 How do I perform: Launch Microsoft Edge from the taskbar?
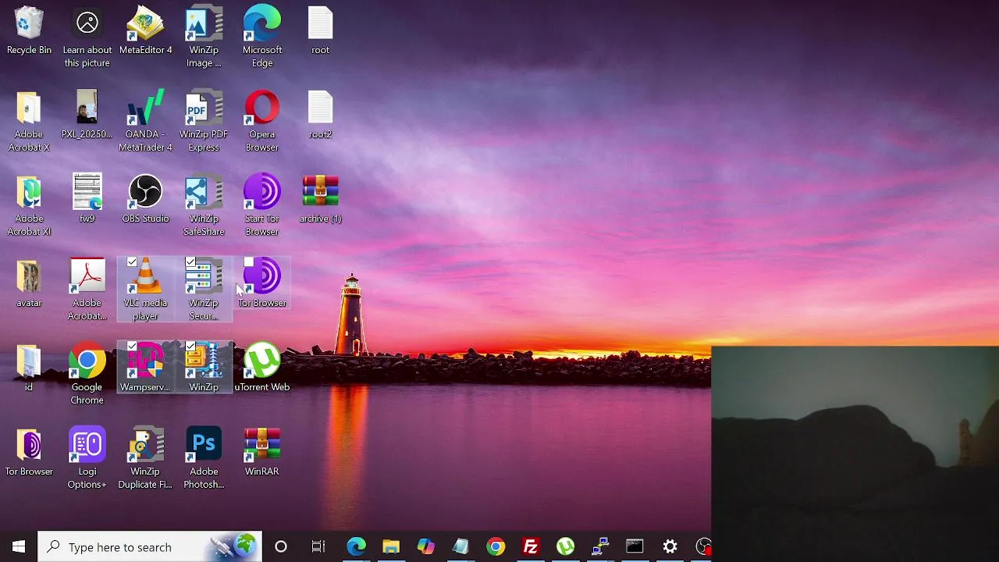(356, 546)
